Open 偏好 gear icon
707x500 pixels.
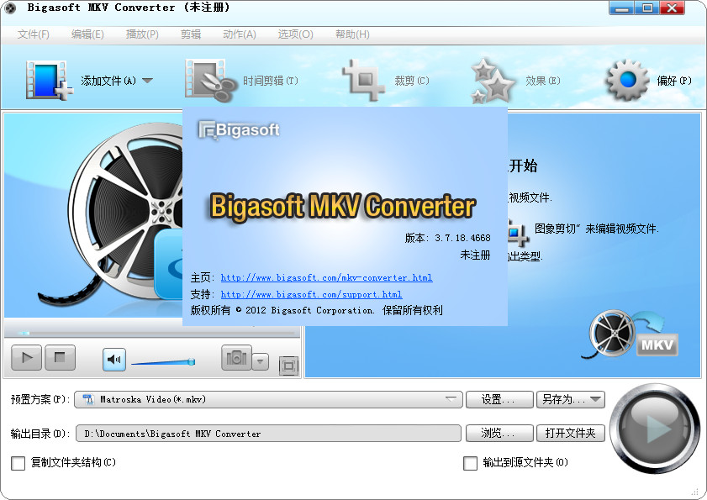click(627, 81)
